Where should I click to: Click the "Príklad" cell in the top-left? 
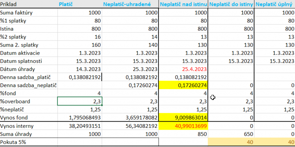click(29, 4)
